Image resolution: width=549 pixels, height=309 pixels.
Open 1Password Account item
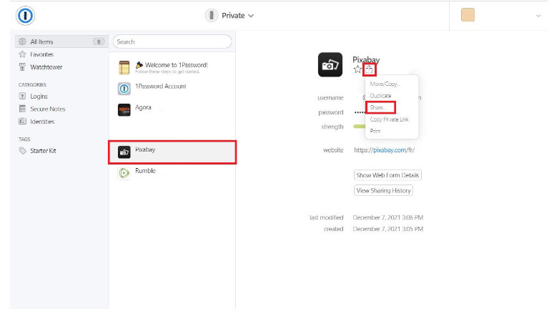(x=172, y=88)
